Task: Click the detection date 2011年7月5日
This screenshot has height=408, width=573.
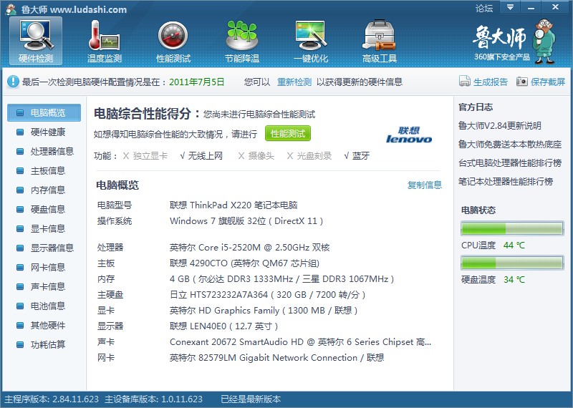Action: point(196,82)
